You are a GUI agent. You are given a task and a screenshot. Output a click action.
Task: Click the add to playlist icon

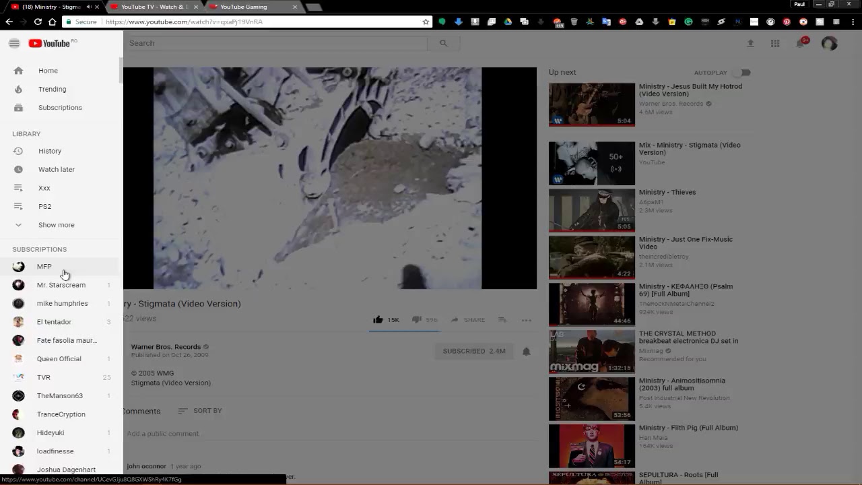pyautogui.click(x=502, y=320)
